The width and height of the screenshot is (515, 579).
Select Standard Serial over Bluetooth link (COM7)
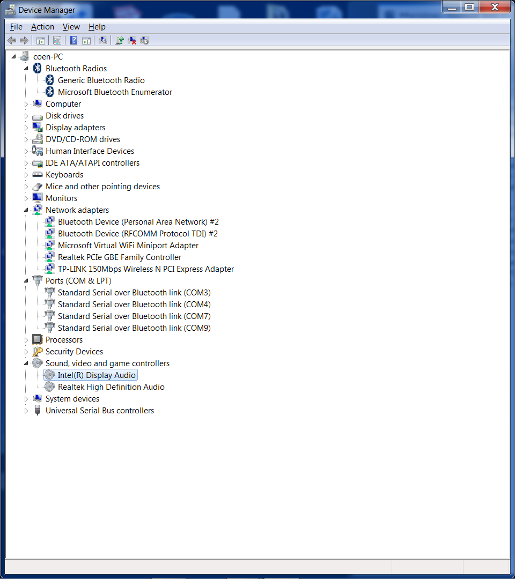point(134,316)
